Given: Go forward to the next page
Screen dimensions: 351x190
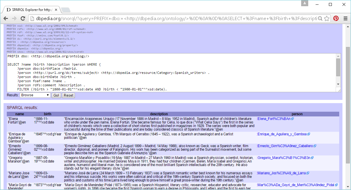Looking at the screenshot, I should (14, 19).
